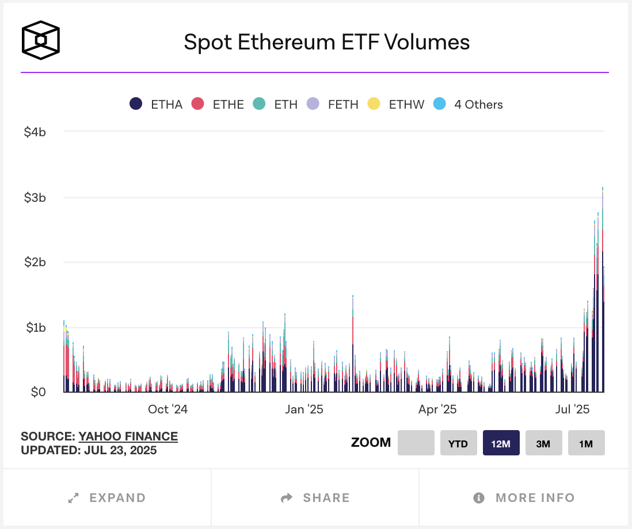Expand the chart with the EXPAND control
Image resolution: width=632 pixels, height=529 pixels.
(106, 498)
